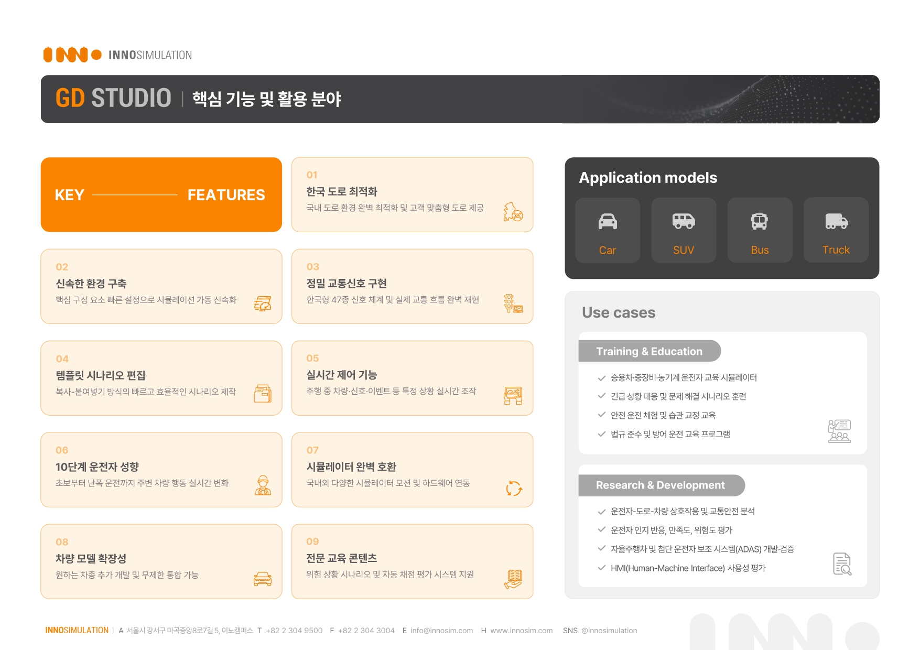Click the Truck model icon

pyautogui.click(x=836, y=221)
